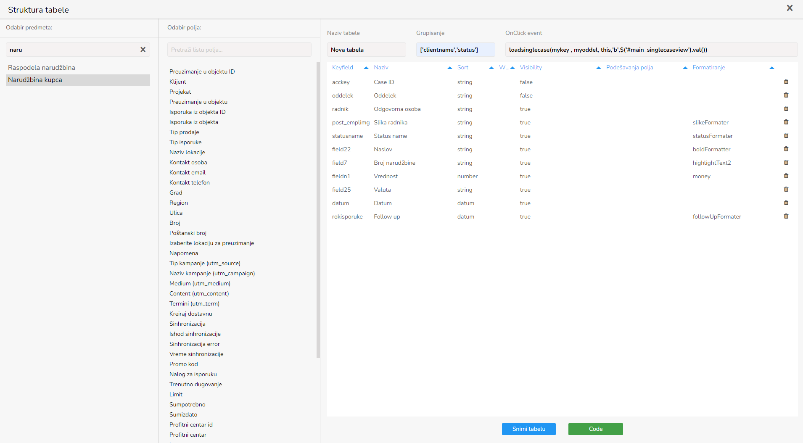Screen dimensions: 803x443
Task: Sort table by Keyfield column arrow
Action: tap(366, 68)
